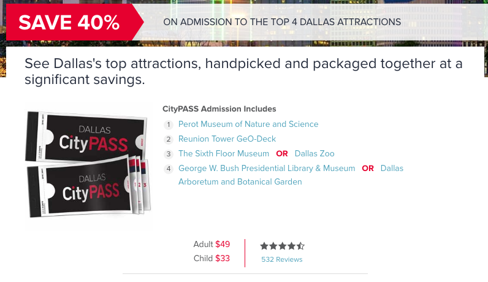This screenshot has width=488, height=282.
Task: Click the number 3 circle badge
Action: click(x=169, y=154)
